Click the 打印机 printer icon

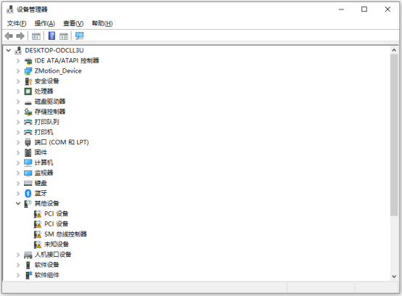tap(28, 132)
